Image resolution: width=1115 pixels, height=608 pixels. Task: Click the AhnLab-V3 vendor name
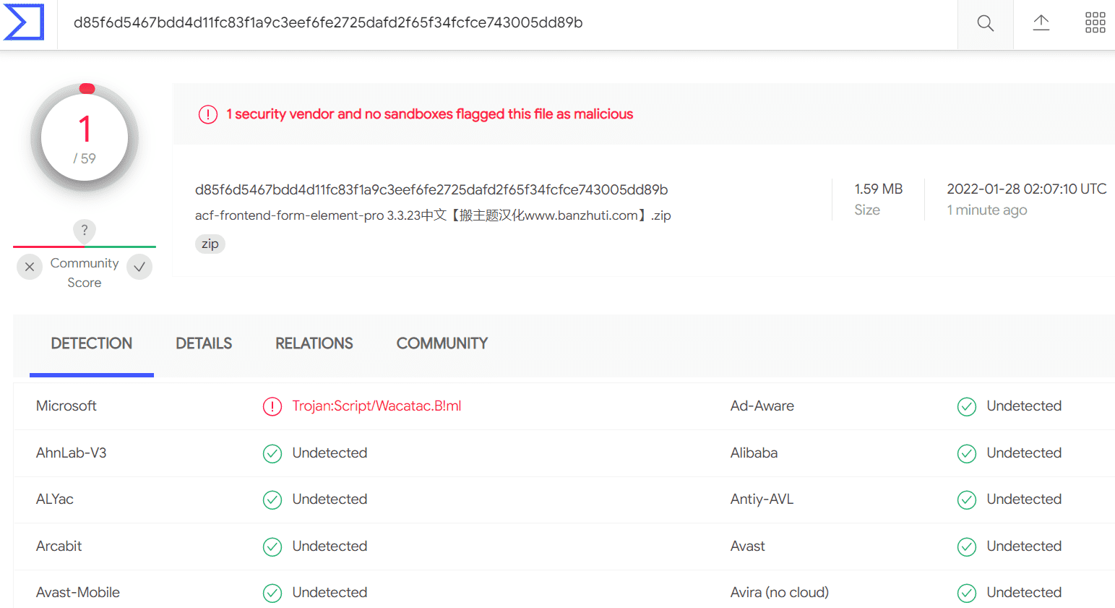[72, 453]
